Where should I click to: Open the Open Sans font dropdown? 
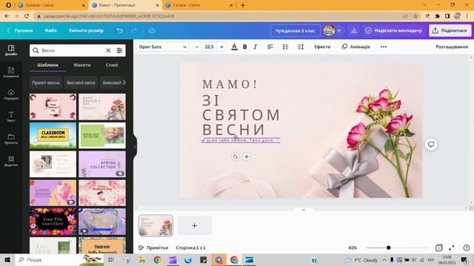pyautogui.click(x=163, y=47)
